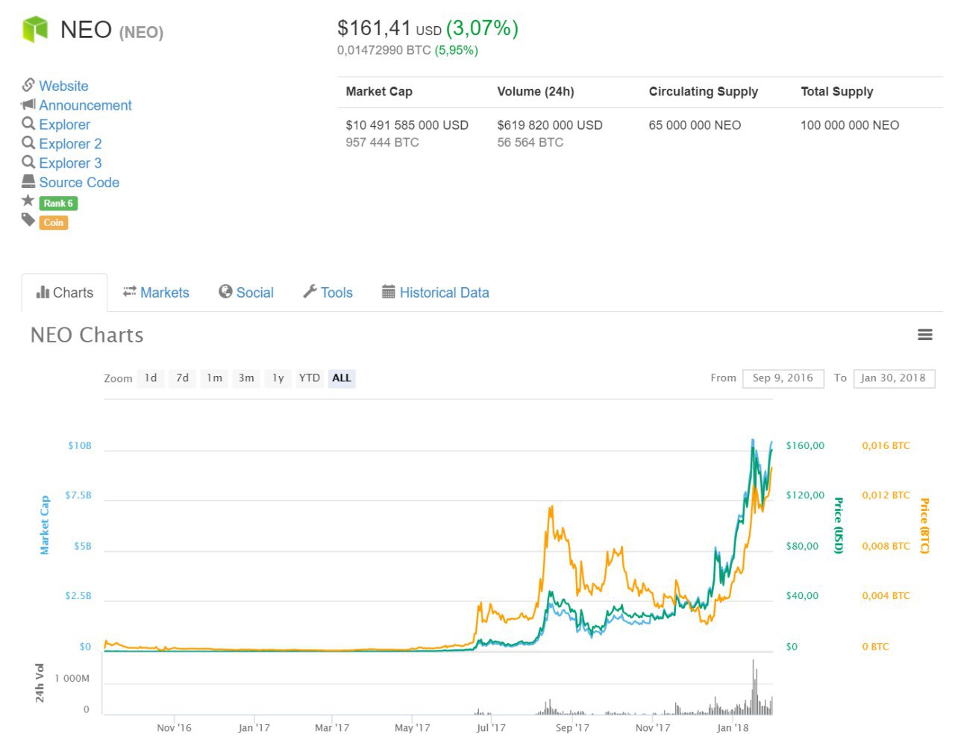This screenshot has width=955, height=743.
Task: Set chart zoom to 1d
Action: [151, 378]
